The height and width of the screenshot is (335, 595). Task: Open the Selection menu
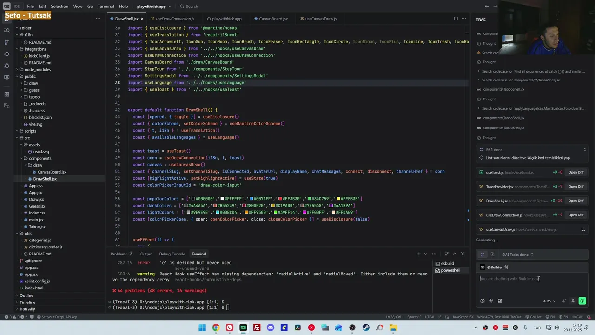(x=59, y=6)
